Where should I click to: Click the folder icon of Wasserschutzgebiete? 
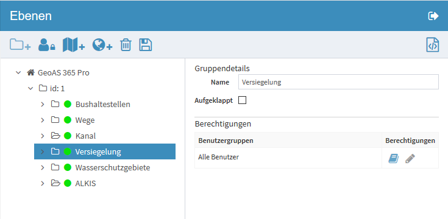pos(55,167)
